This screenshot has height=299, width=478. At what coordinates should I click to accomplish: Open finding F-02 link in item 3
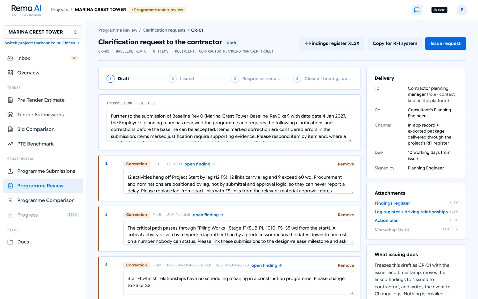click(x=266, y=265)
